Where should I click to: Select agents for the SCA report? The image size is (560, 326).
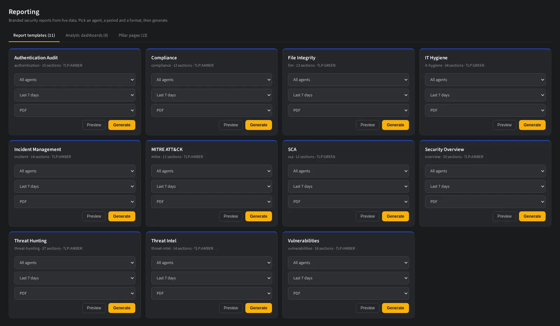[x=349, y=171]
